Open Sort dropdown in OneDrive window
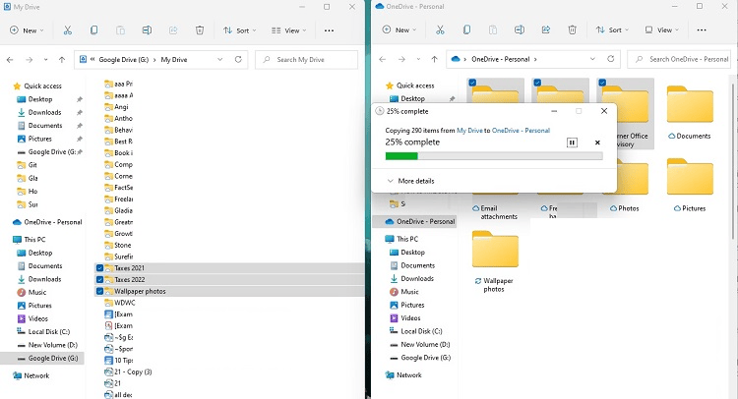This screenshot has height=399, width=738. [612, 30]
